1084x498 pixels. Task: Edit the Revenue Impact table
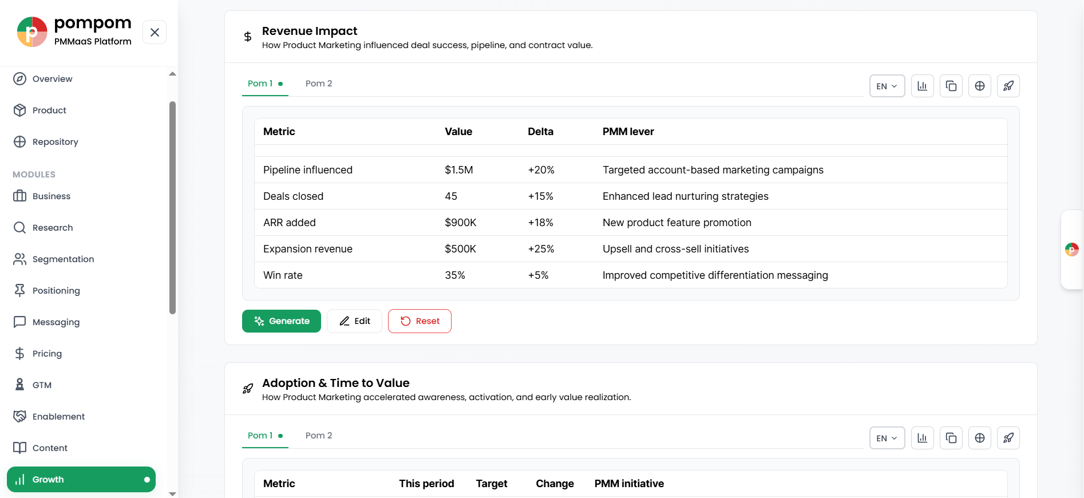click(355, 321)
